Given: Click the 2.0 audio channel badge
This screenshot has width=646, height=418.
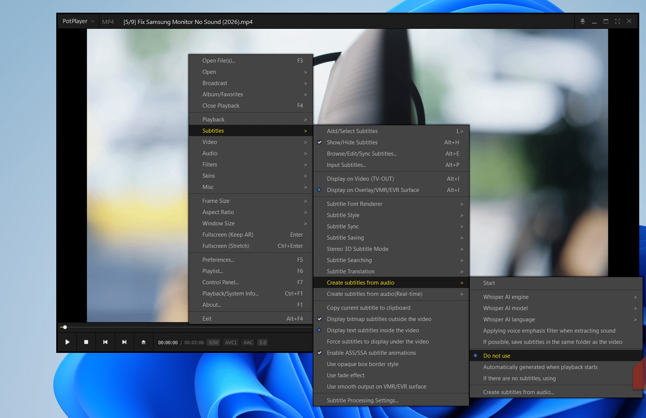Looking at the screenshot, I should tap(263, 343).
